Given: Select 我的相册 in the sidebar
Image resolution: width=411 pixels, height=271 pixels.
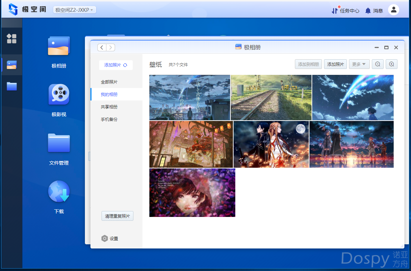Looking at the screenshot, I should (x=116, y=94).
